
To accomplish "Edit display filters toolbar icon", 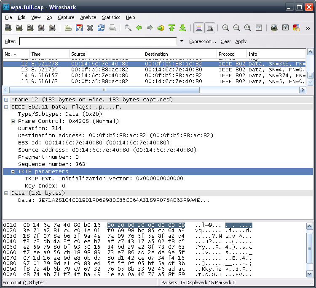I will (285, 28).
